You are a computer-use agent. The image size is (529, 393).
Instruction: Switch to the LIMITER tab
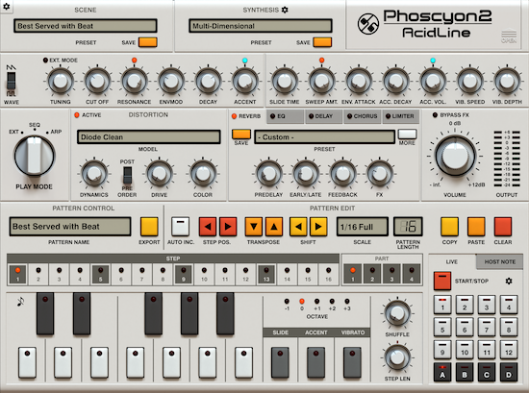click(x=401, y=116)
